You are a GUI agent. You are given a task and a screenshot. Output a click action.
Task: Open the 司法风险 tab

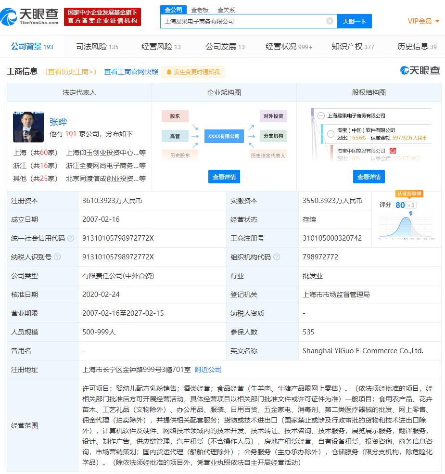[97, 47]
